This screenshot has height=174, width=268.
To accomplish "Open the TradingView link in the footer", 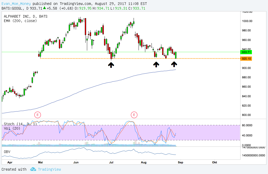I will pos(49,169).
